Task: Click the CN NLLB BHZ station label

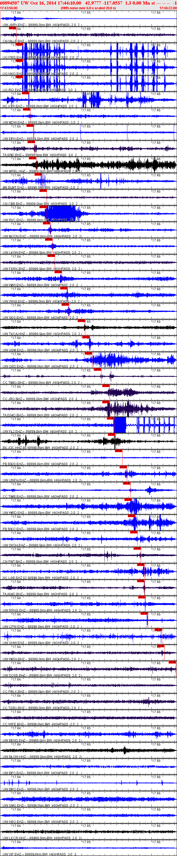Action: click(13, 41)
